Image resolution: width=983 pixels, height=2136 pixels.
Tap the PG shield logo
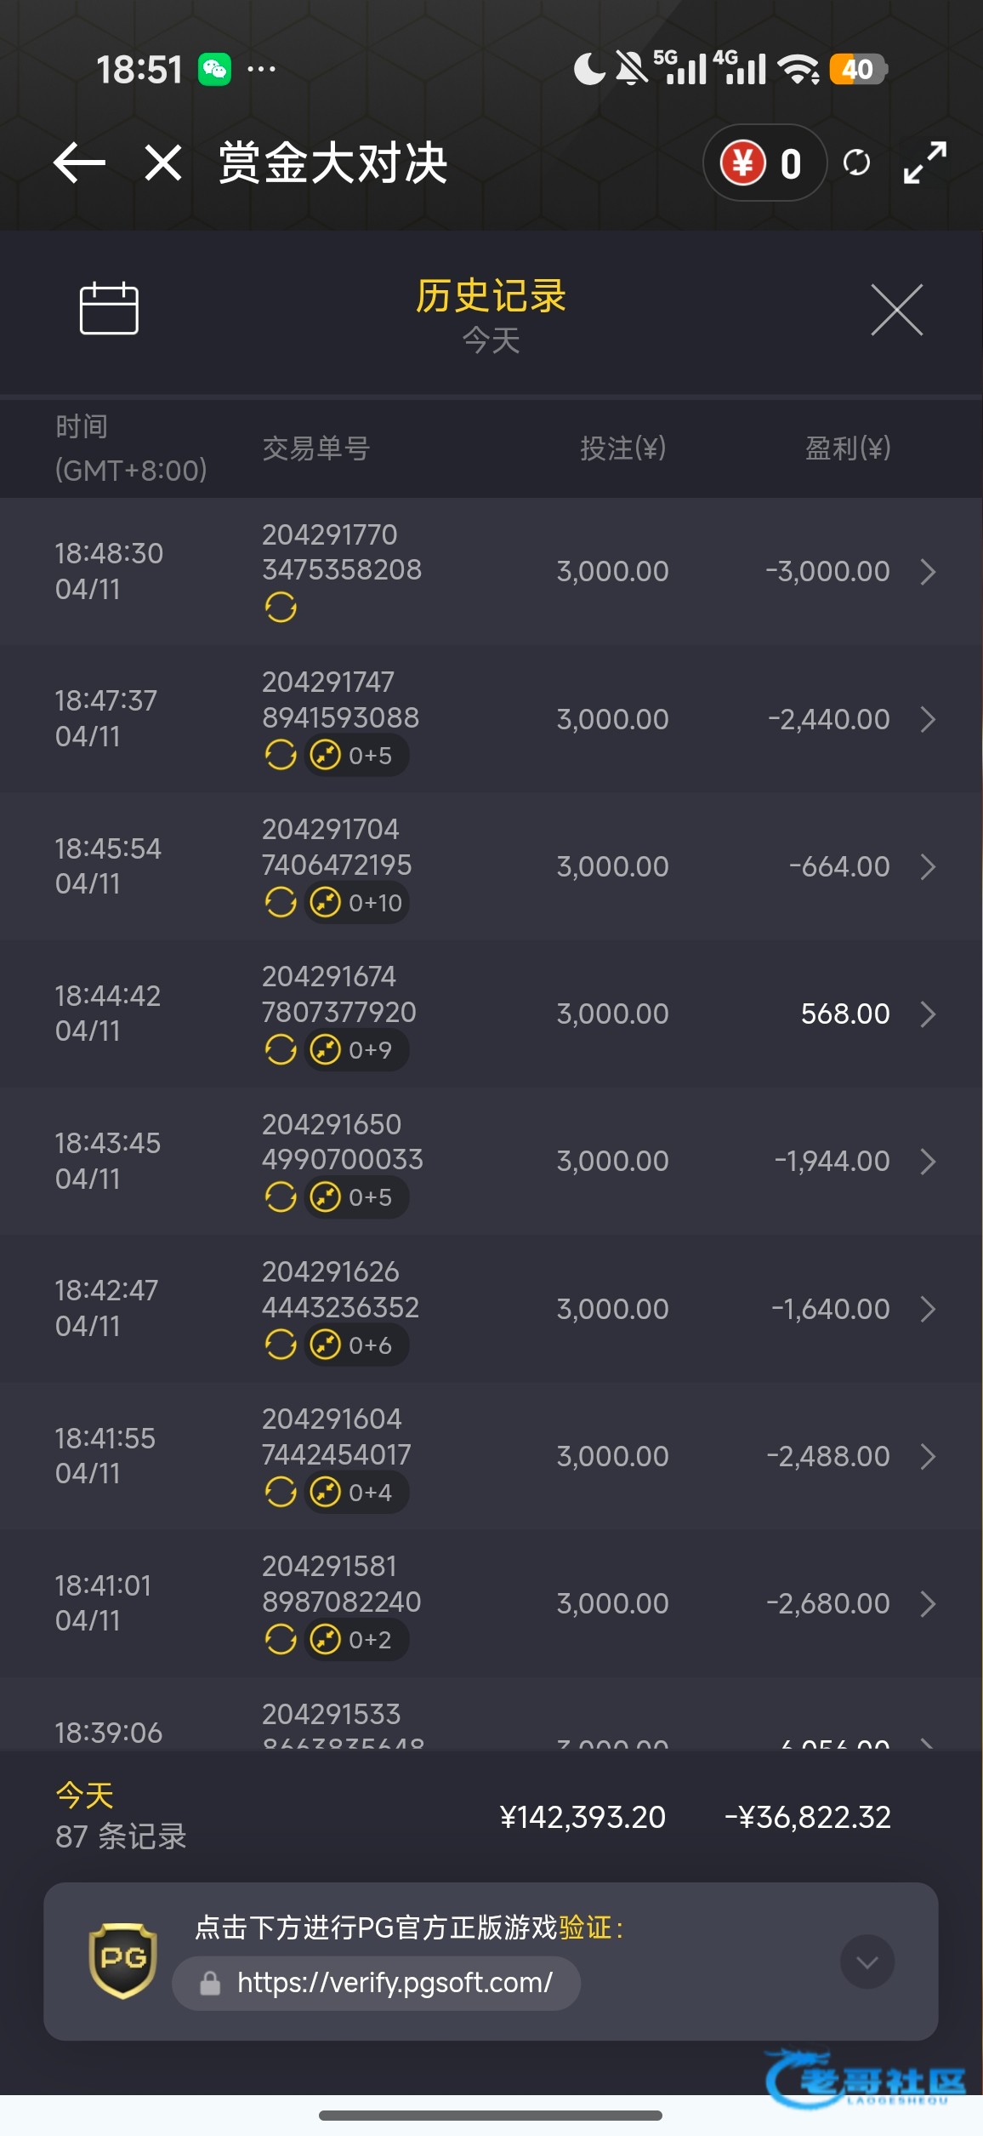(x=123, y=1960)
